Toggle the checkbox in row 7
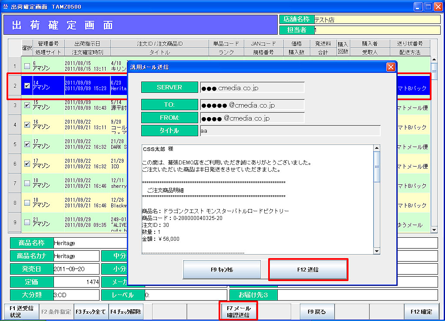445x321 pixels. [x=27, y=183]
